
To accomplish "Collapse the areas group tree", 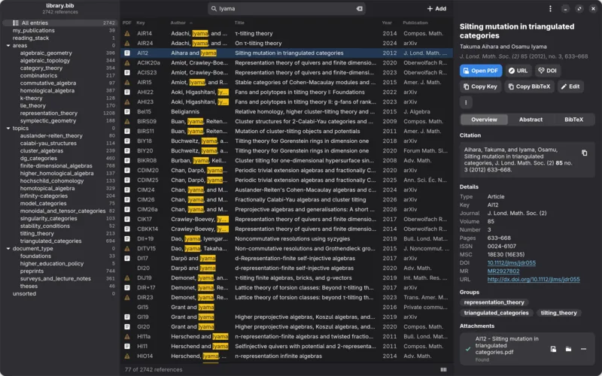I will (x=8, y=46).
